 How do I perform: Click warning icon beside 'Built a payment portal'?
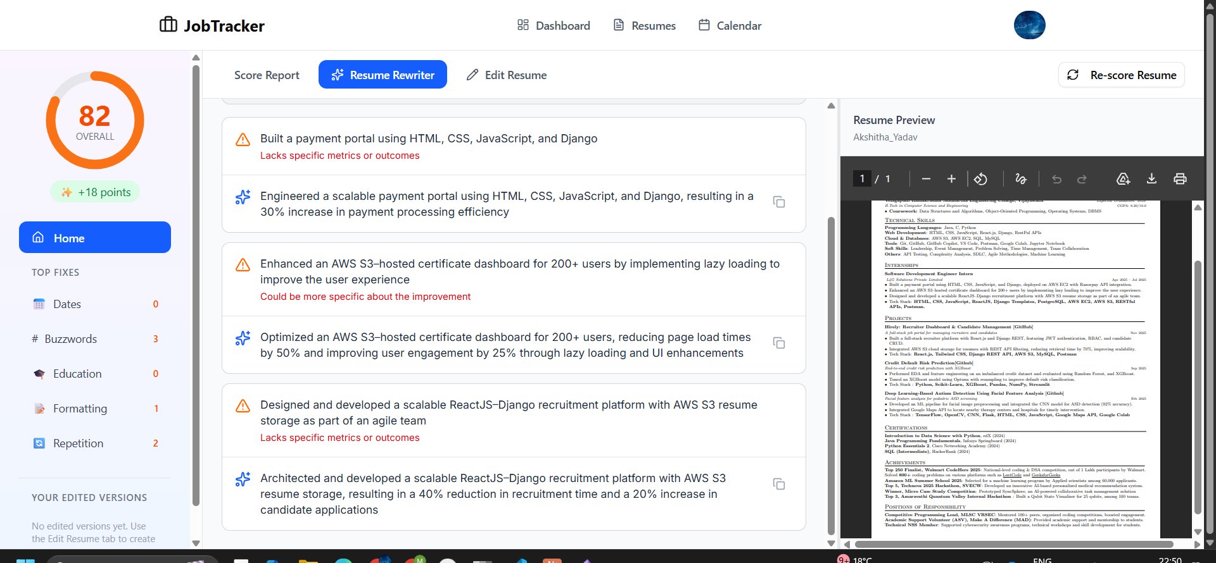pyautogui.click(x=243, y=140)
